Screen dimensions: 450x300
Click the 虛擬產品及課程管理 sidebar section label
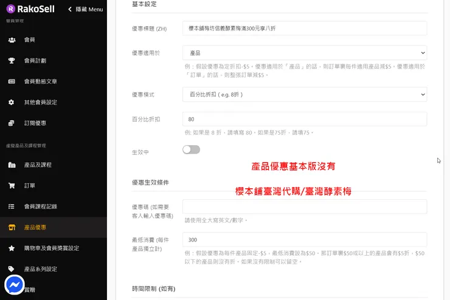point(26,146)
